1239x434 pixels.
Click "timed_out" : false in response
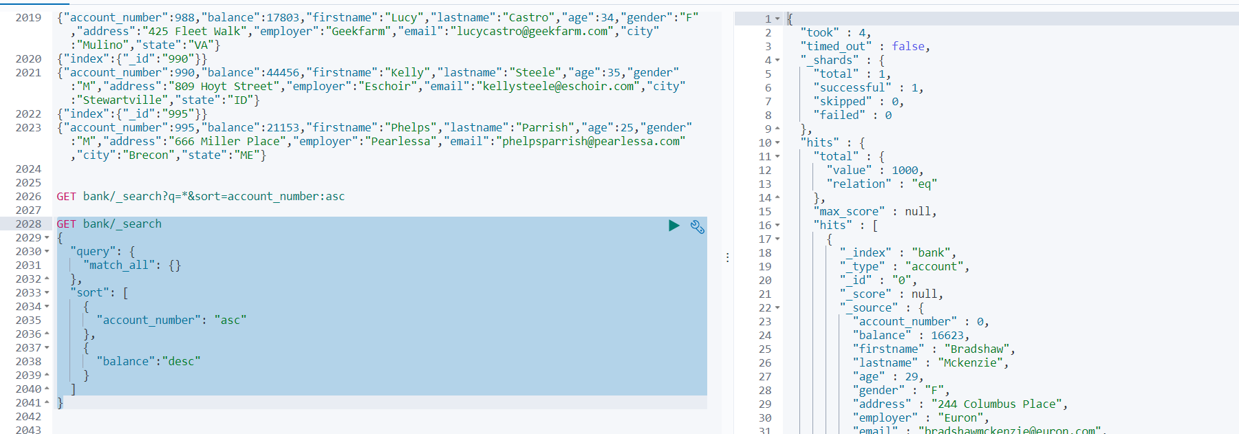[x=865, y=47]
